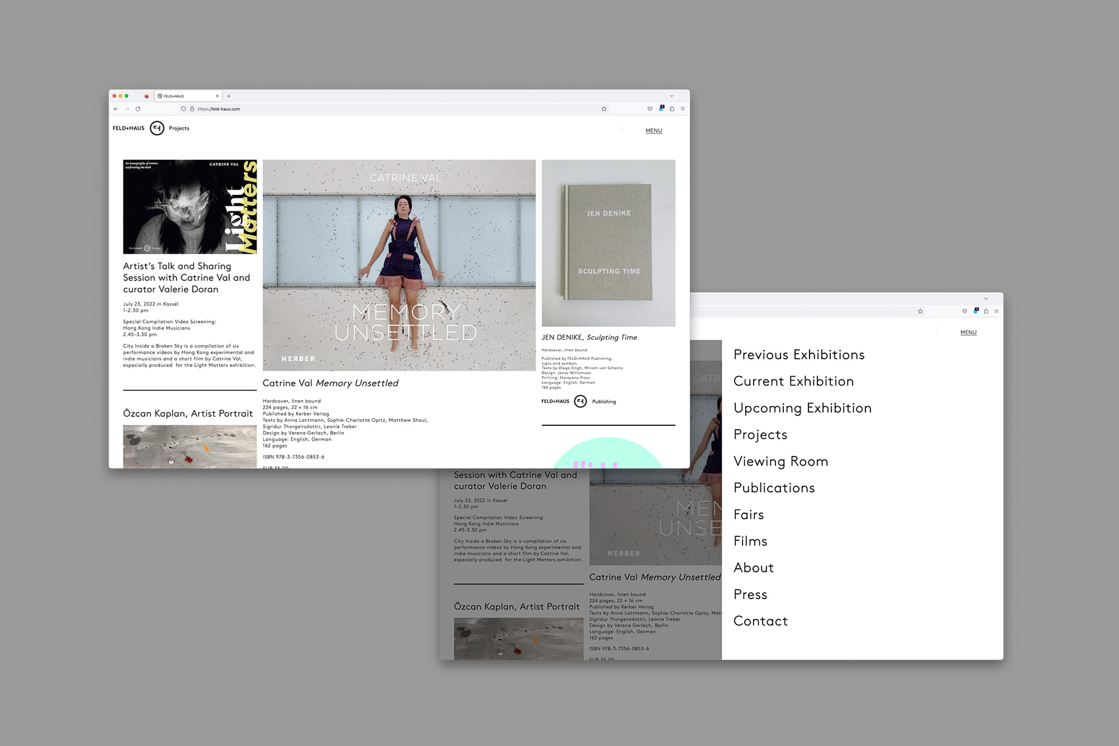Open a new tab with the plus button
The image size is (1119, 746).
click(x=229, y=96)
